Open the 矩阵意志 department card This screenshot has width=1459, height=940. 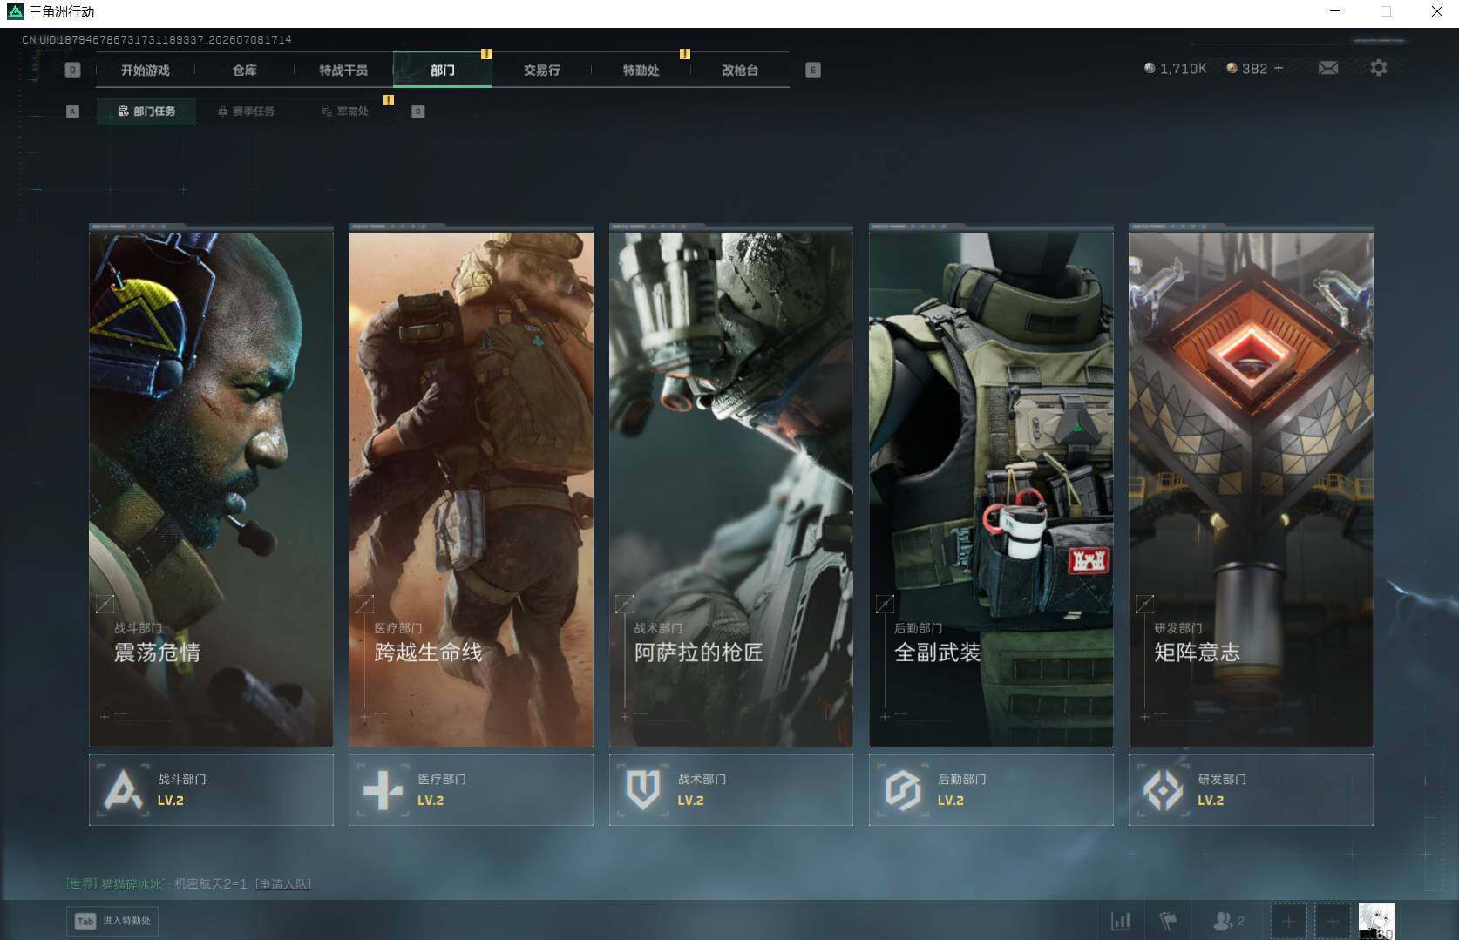pyautogui.click(x=1251, y=486)
